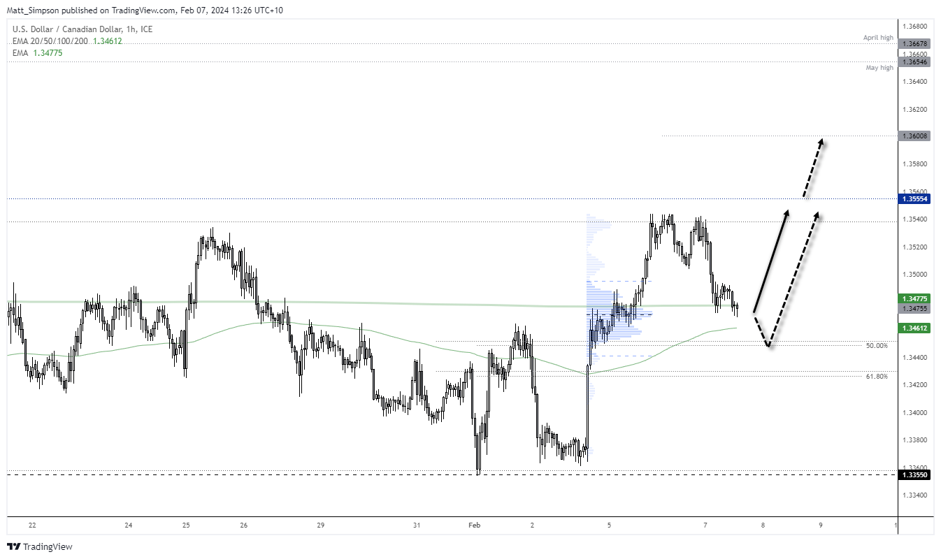Click the TradingView logo at bottom left

click(x=40, y=546)
